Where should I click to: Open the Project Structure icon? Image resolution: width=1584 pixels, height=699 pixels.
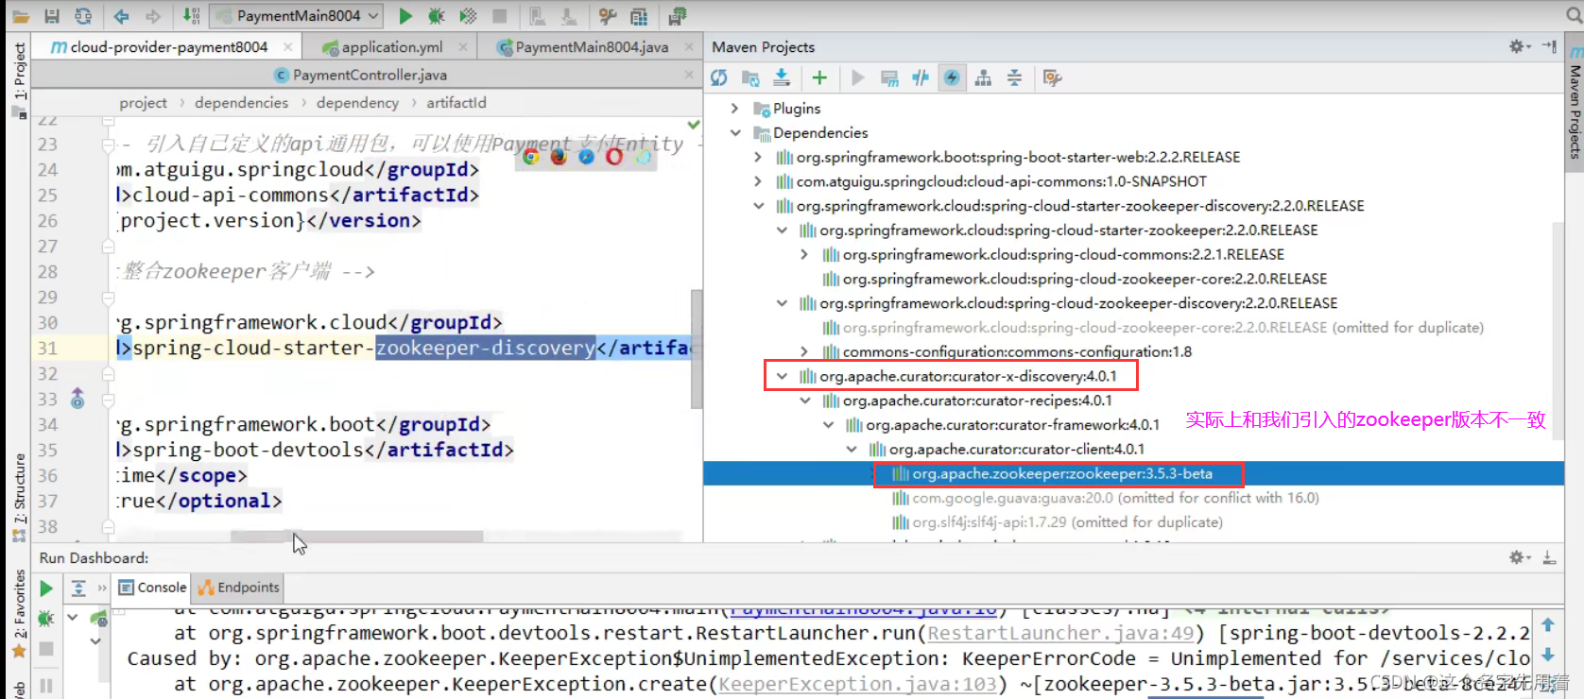639,16
